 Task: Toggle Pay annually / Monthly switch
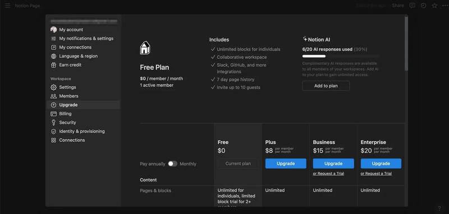click(173, 164)
